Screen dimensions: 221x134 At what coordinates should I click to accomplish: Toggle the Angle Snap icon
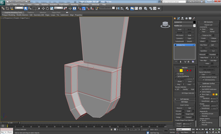coord(84,8)
